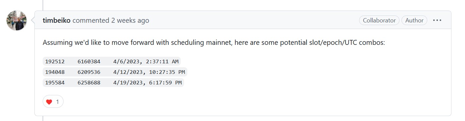Click the first-row value 192512
This screenshot has height=121, width=465.
coord(55,61)
